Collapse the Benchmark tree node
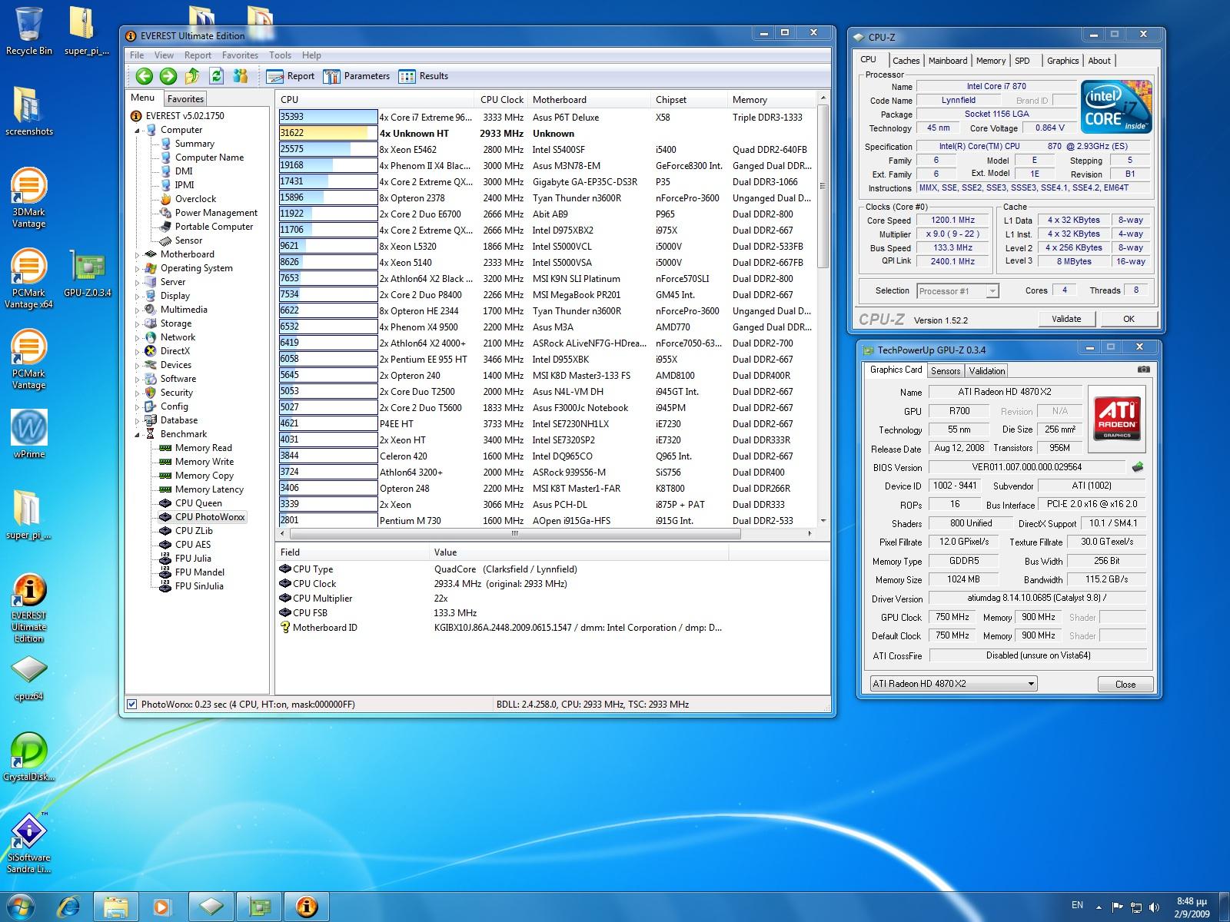This screenshot has width=1230, height=922. click(x=138, y=434)
